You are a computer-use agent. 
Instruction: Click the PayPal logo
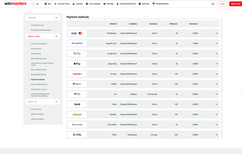[x=77, y=84]
